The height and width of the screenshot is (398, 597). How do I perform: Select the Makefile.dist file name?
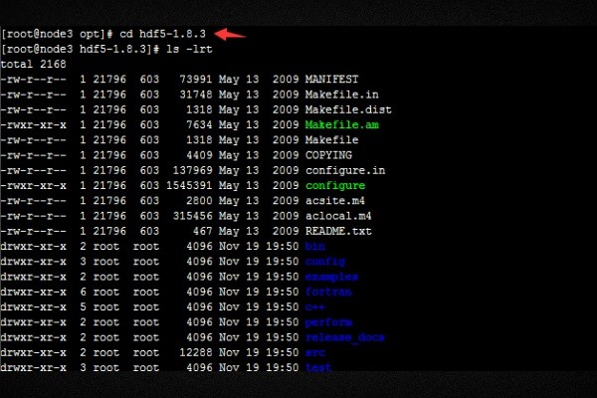(348, 109)
